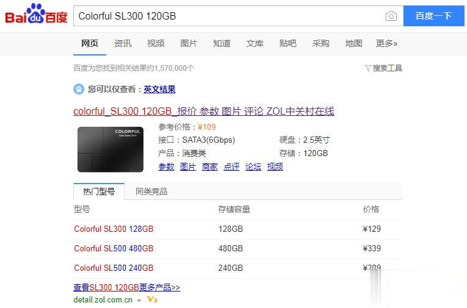
Task: Click the 128GB storage capacity cell
Action: point(230,229)
